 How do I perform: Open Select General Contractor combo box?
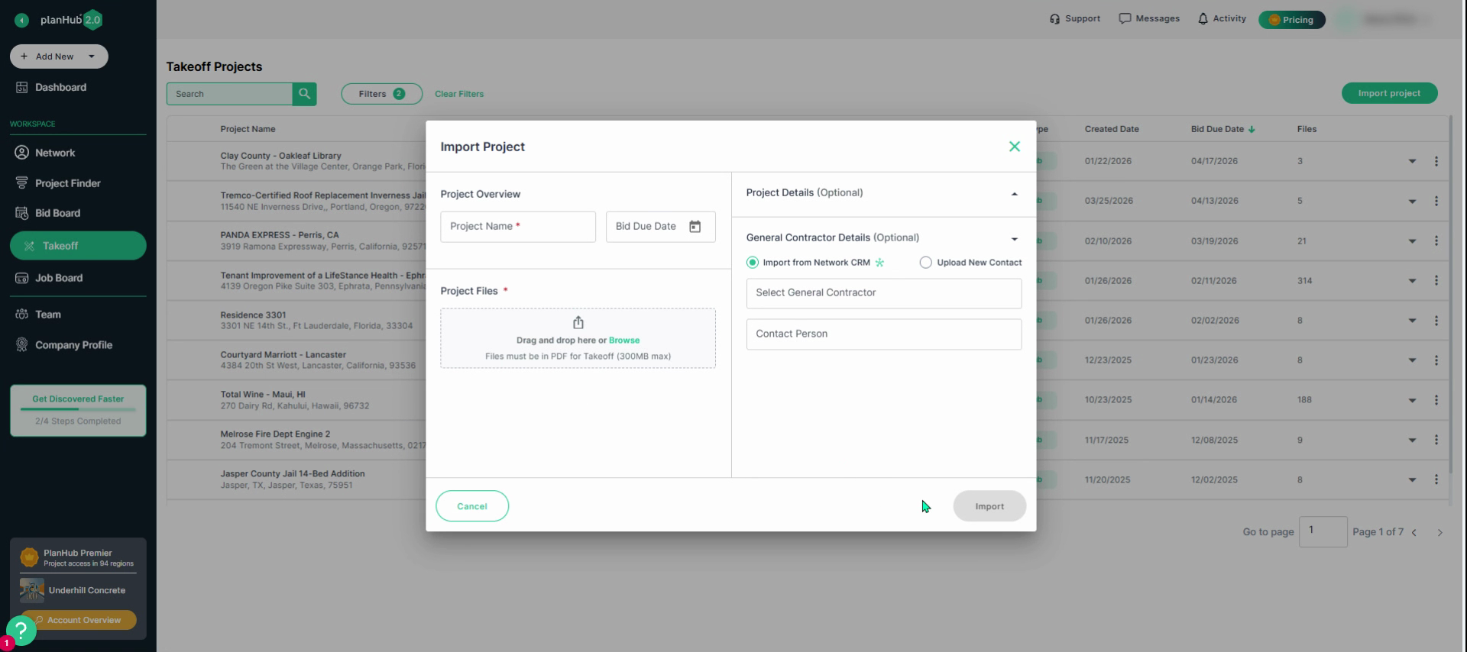(x=883, y=293)
